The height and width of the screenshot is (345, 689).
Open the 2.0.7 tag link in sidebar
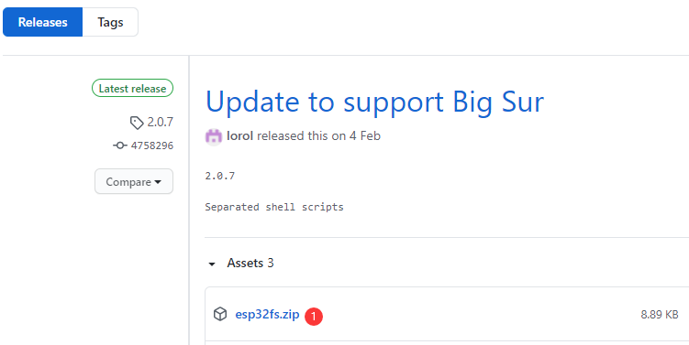(x=160, y=123)
